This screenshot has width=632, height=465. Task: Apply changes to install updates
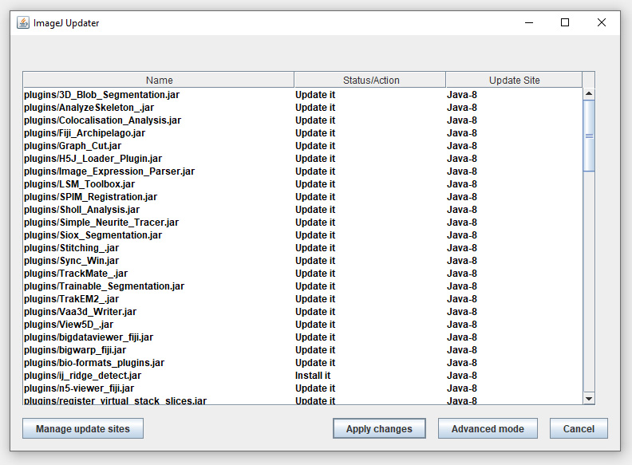[x=379, y=428]
